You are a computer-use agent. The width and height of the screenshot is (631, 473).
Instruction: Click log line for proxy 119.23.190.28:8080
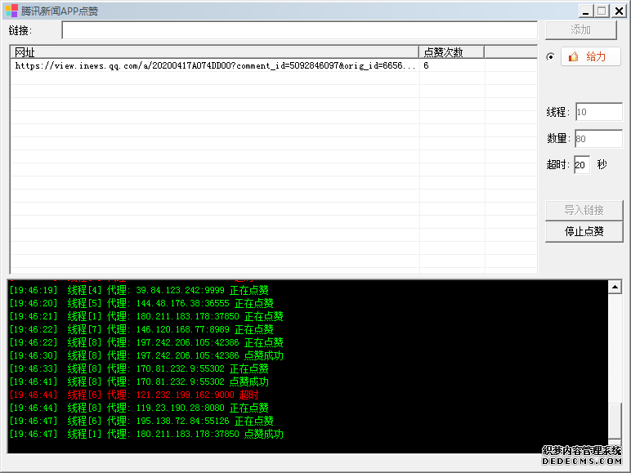click(139, 408)
